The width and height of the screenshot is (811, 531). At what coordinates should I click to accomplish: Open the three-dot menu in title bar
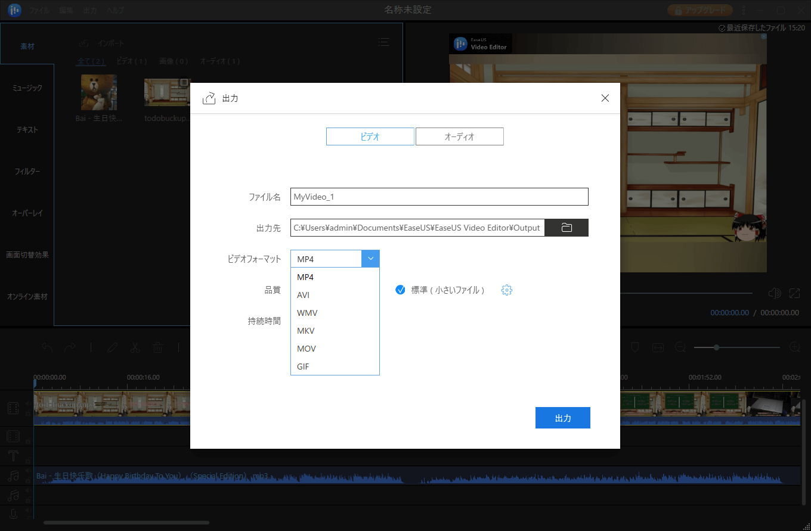(743, 10)
